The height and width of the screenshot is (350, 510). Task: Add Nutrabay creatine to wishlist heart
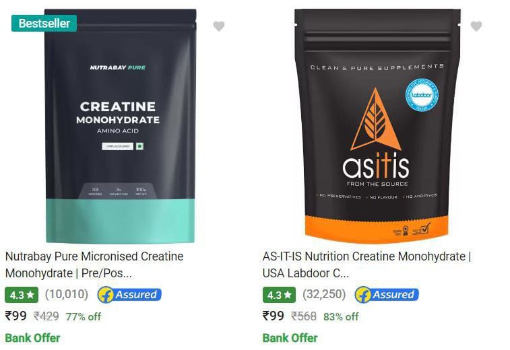tap(219, 26)
